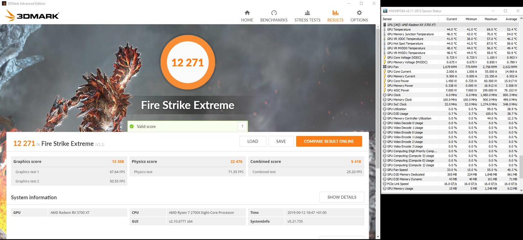
Task: Click the AMD Radeon RX 5700 XT GPU field
Action: coord(87,213)
